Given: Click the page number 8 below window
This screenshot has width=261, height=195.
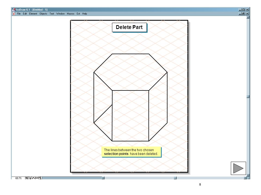Looking at the screenshot, I should coord(200,184).
